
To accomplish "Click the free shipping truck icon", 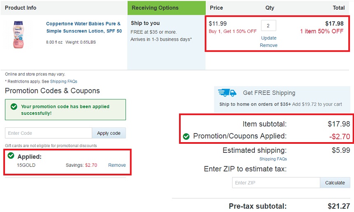I will (227, 92).
